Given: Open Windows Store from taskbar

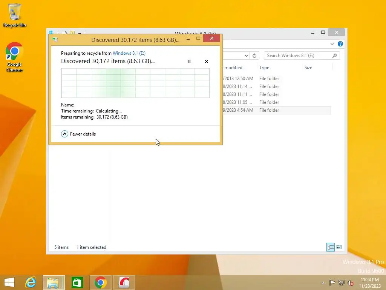Looking at the screenshot, I should pyautogui.click(x=77, y=282).
